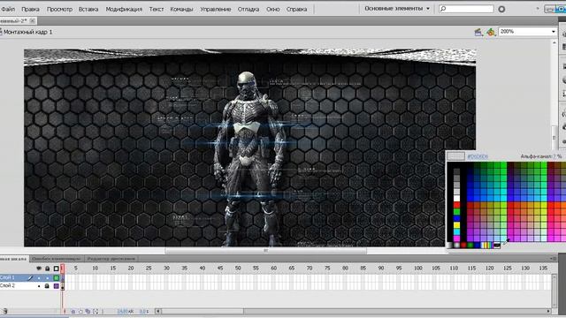Open the timeline panel options menu icon

click(555, 259)
